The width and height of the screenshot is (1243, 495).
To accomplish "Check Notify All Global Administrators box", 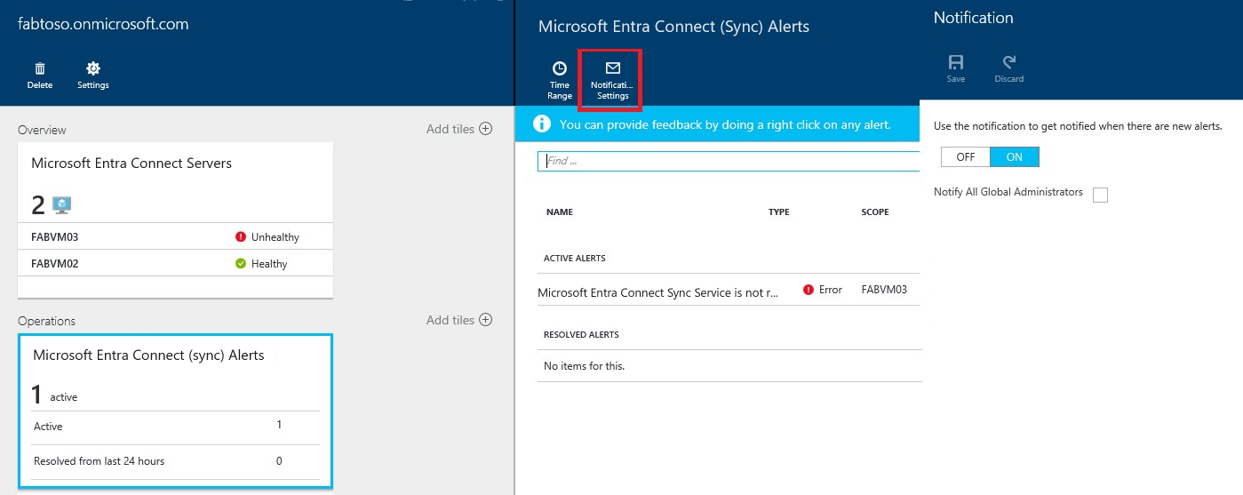I will 1101,195.
